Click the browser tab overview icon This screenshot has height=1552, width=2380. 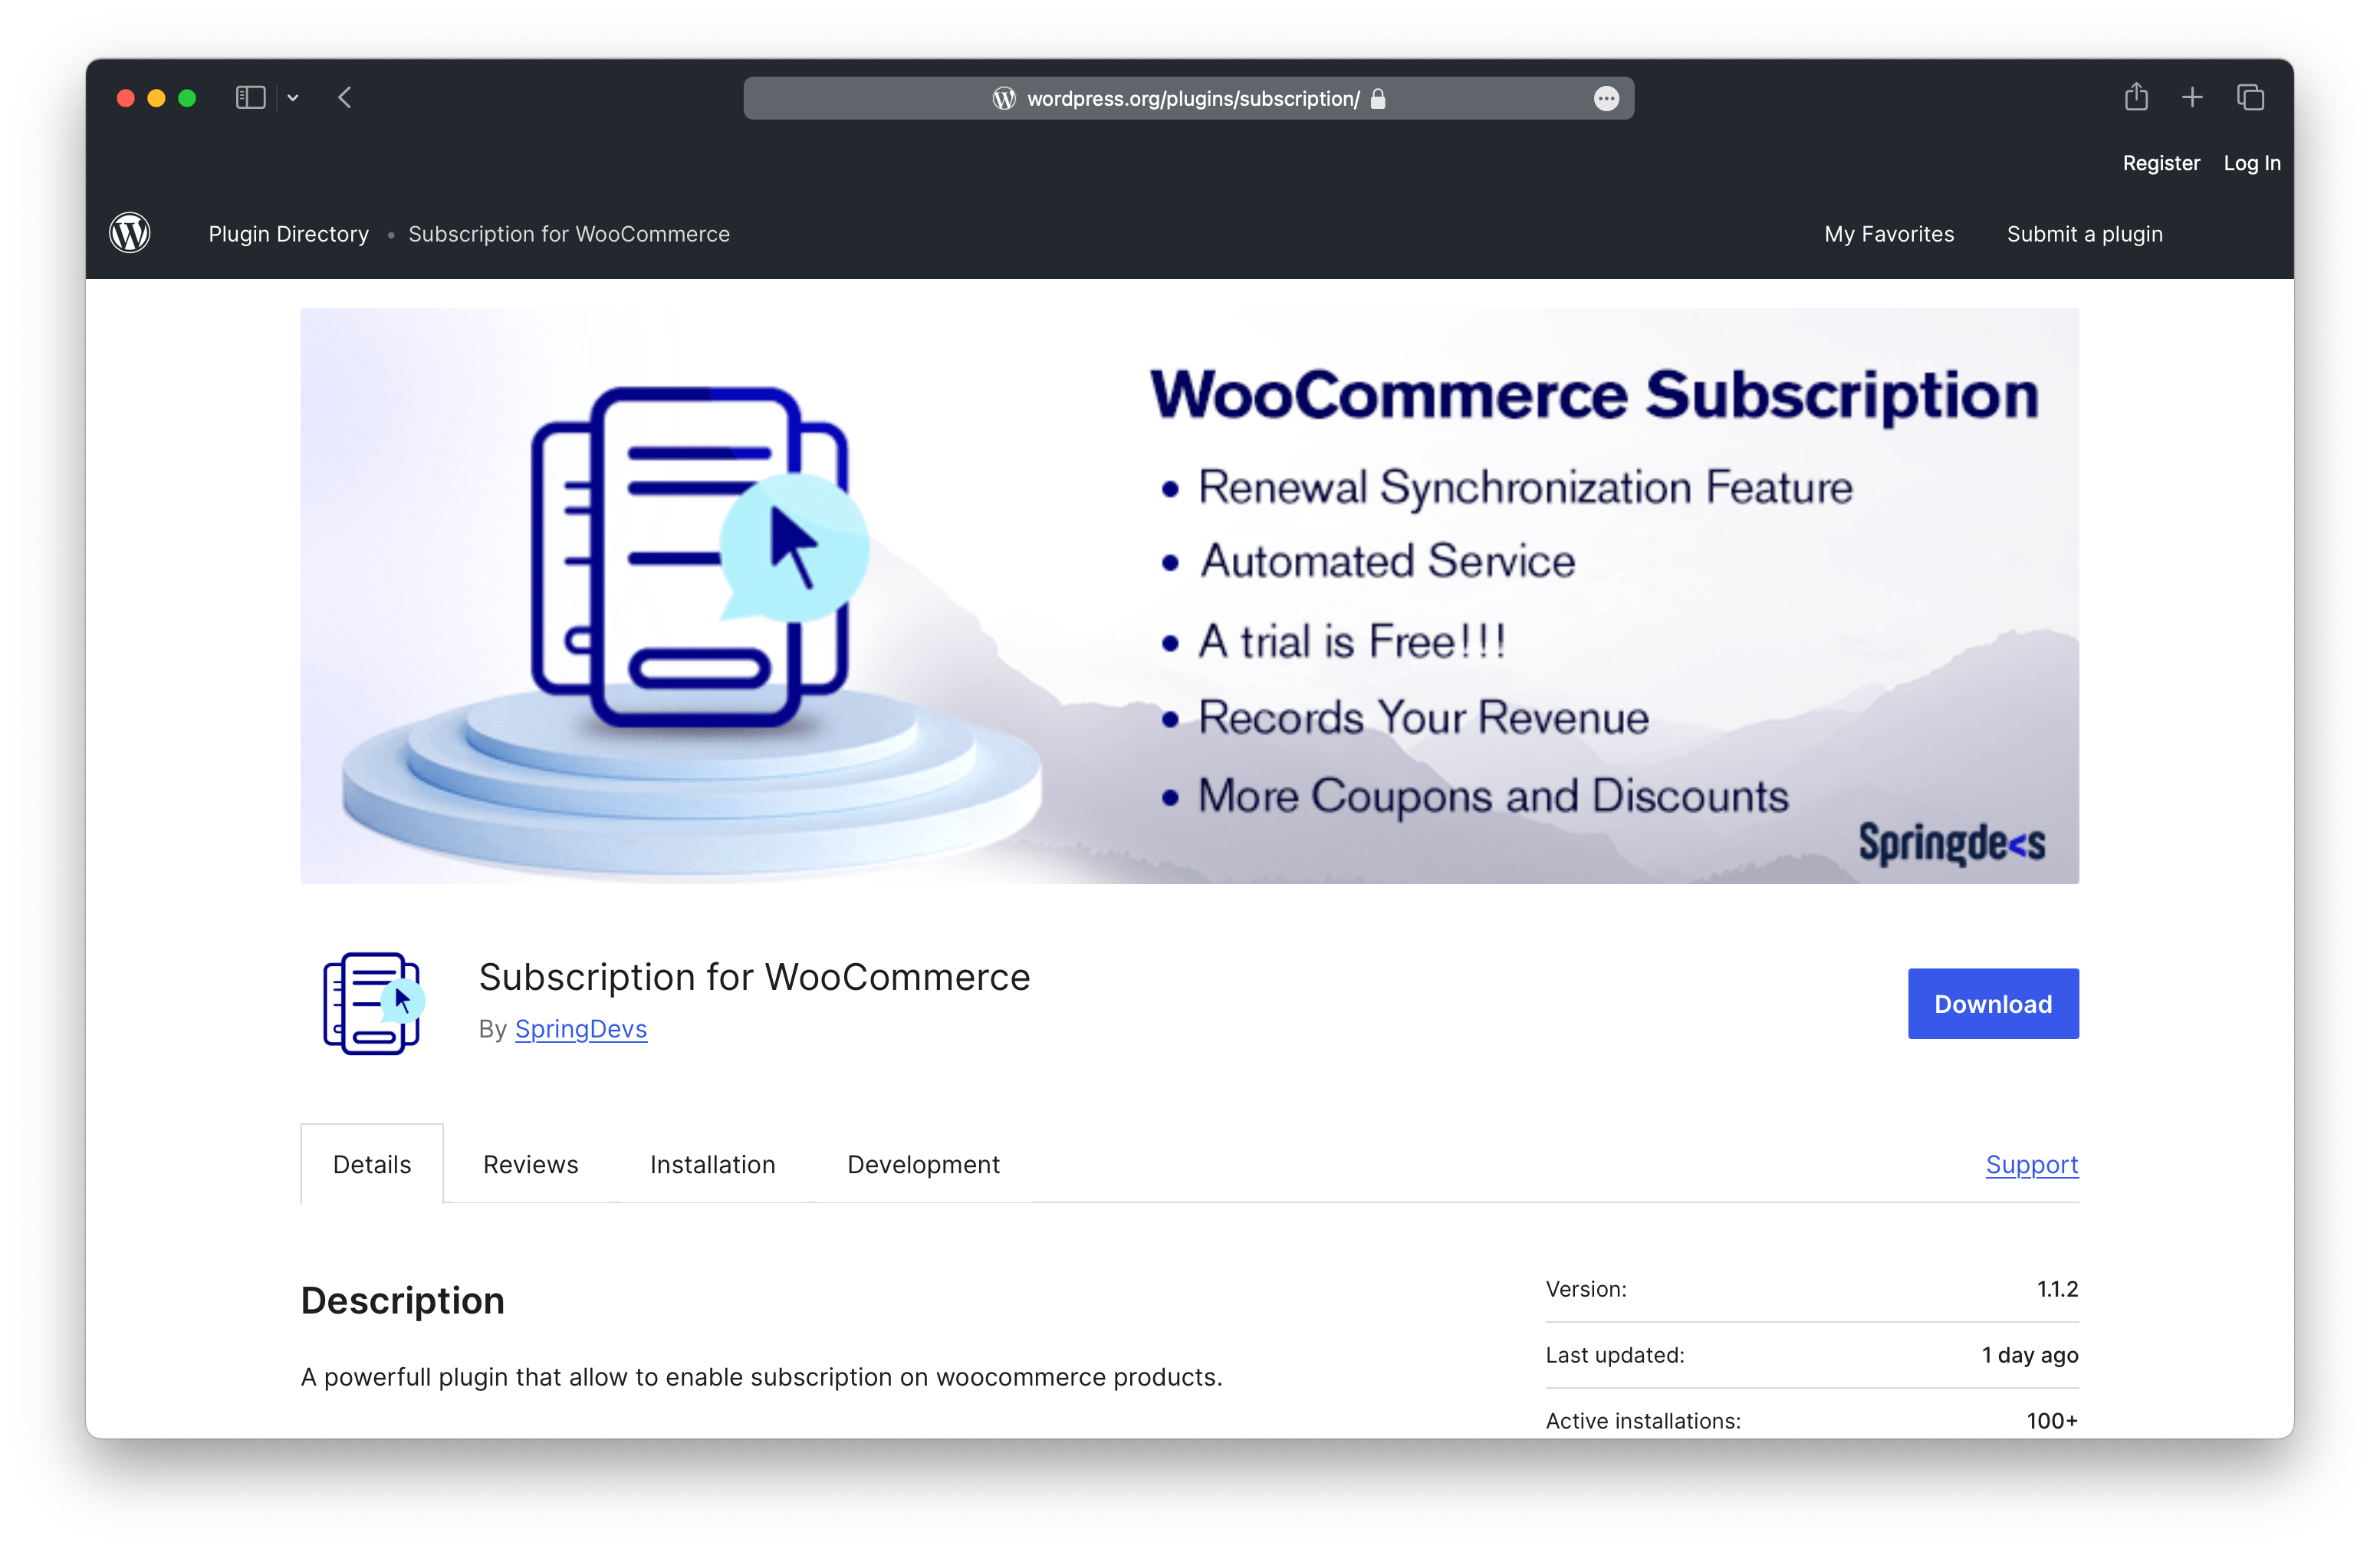click(x=2252, y=99)
